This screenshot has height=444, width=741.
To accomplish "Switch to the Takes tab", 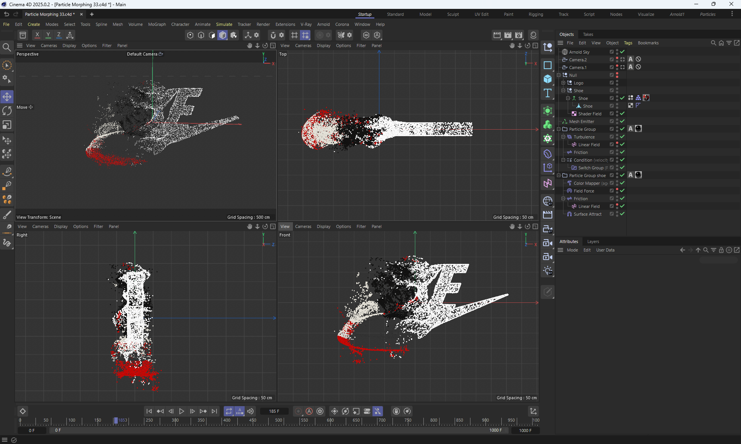I will tap(588, 34).
